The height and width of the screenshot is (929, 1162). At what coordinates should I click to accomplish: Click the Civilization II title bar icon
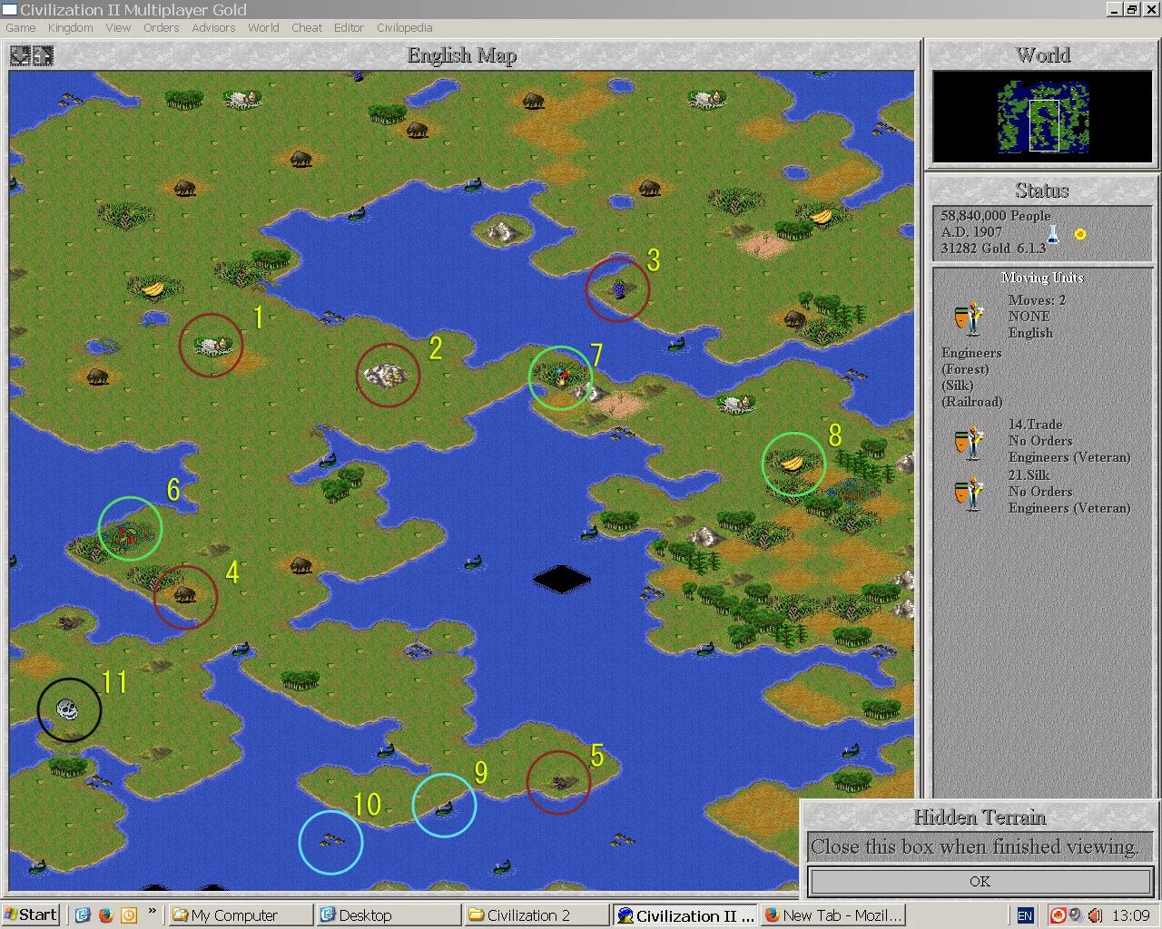(x=10, y=9)
